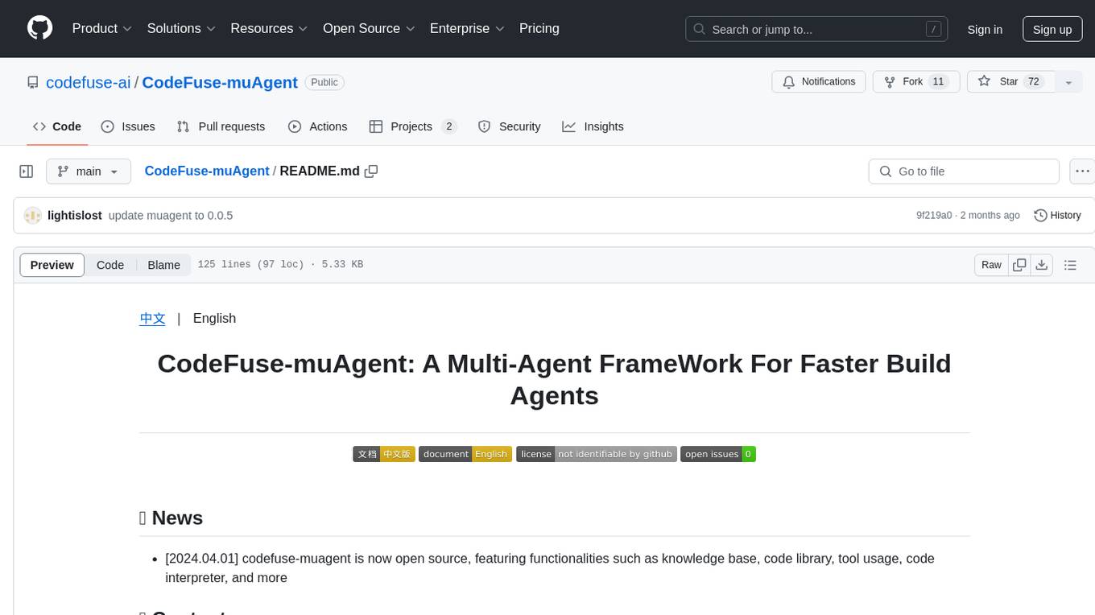Copy the README.md file path
Screen dimensions: 1095x615
pyautogui.click(x=371, y=171)
